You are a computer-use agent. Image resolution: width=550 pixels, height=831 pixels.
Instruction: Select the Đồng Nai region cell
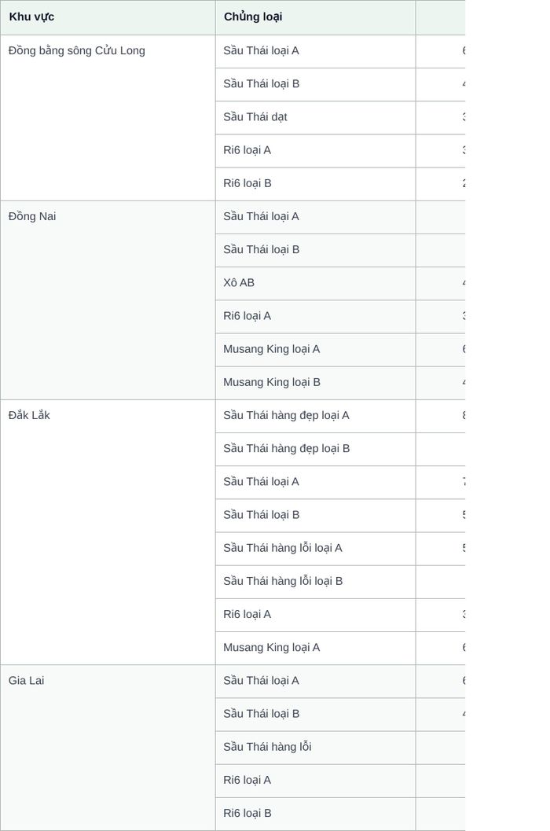pyautogui.click(x=108, y=300)
